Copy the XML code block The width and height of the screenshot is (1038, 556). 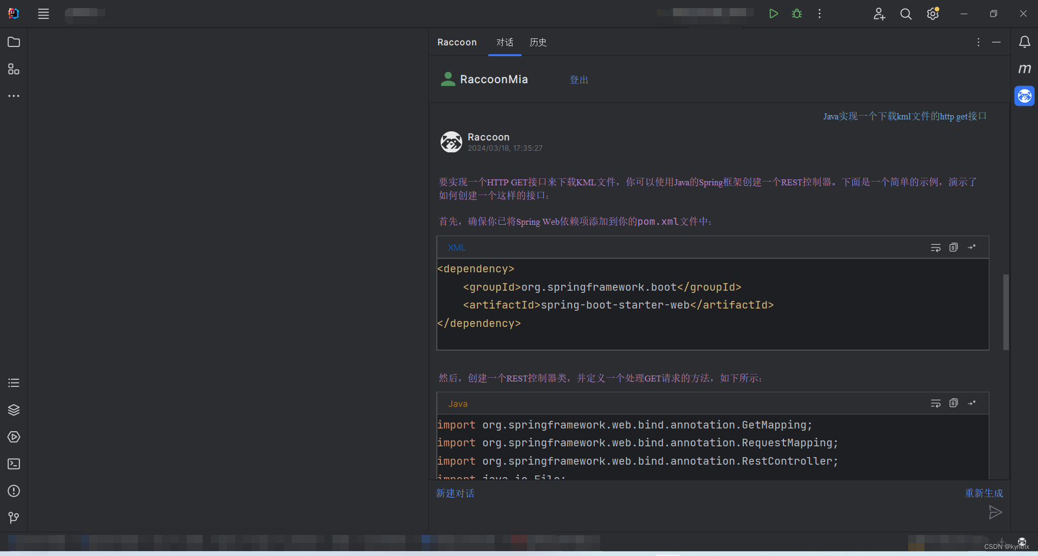click(954, 247)
